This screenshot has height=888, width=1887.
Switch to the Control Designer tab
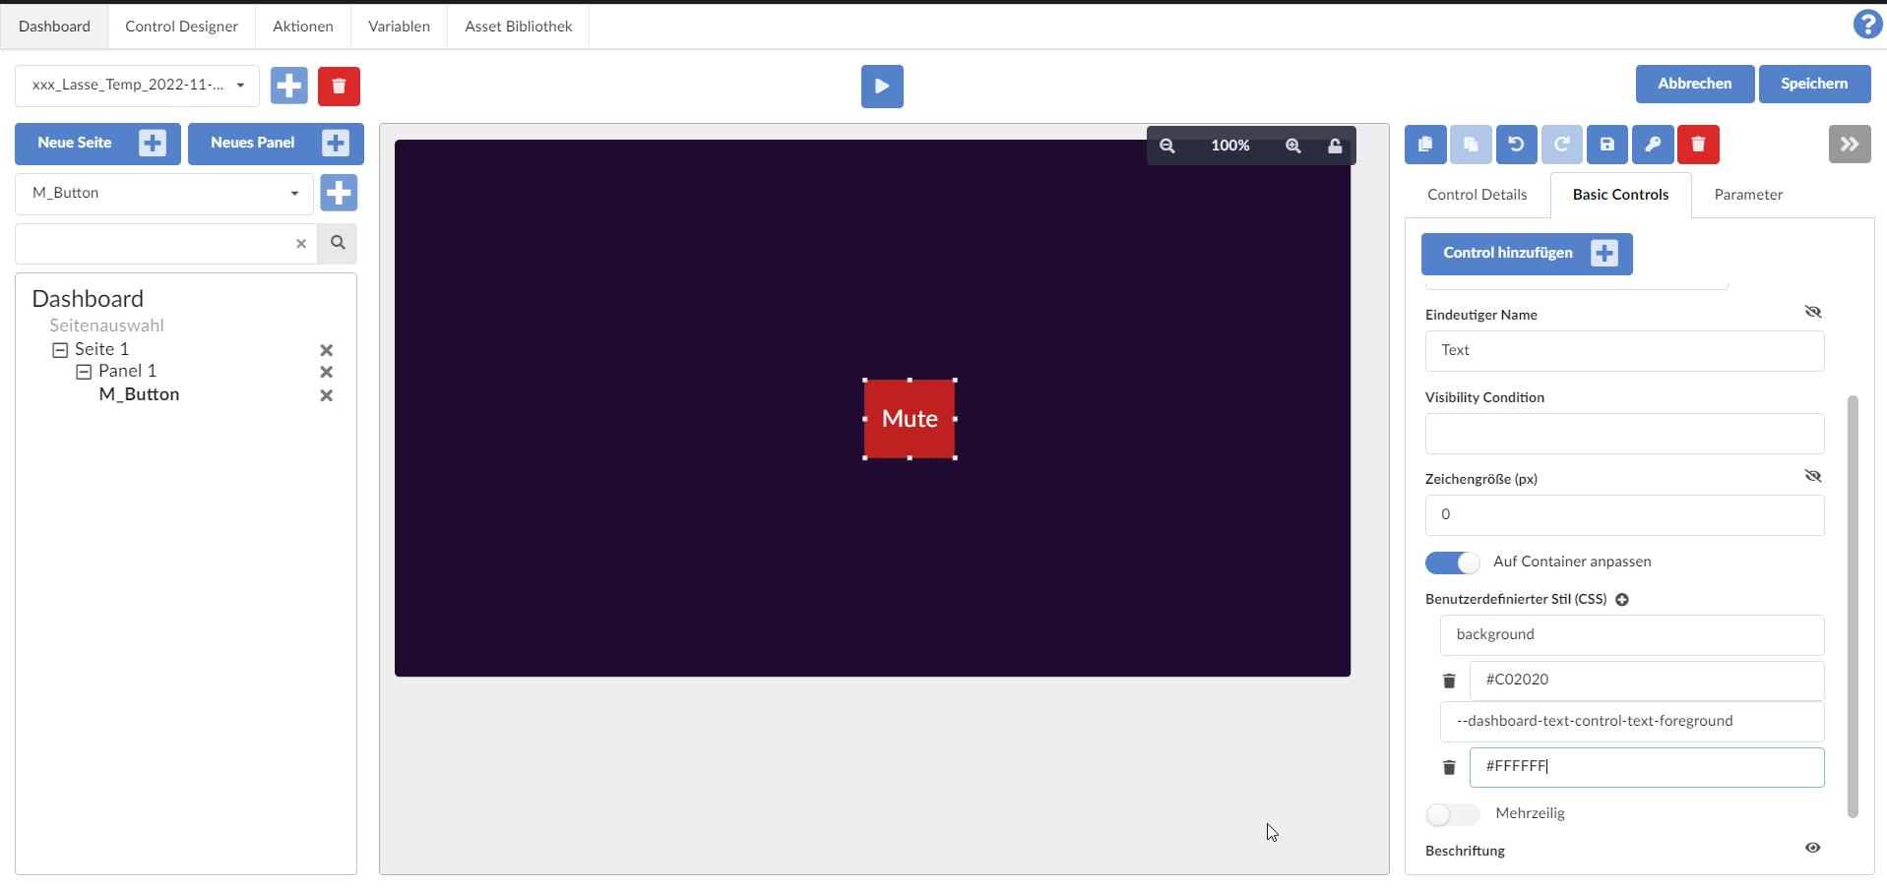181,27
